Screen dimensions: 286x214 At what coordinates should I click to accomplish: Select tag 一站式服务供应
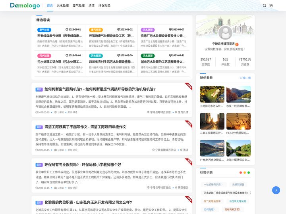(213, 185)
